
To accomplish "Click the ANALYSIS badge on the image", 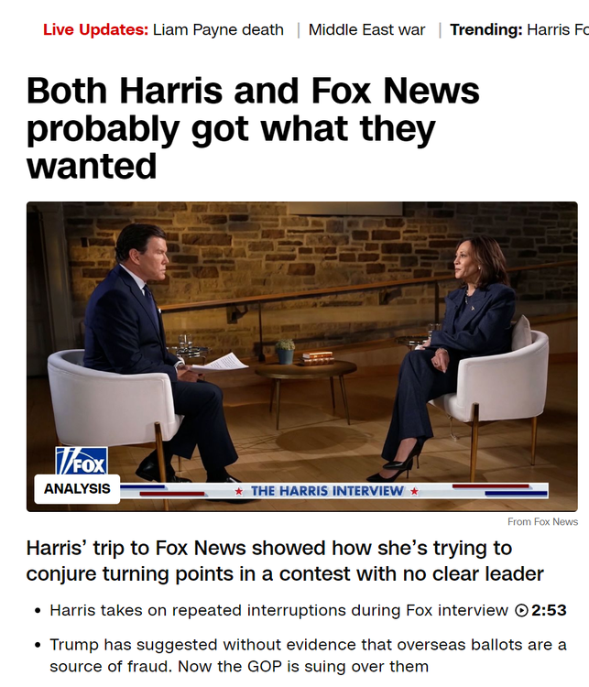I will [x=77, y=488].
